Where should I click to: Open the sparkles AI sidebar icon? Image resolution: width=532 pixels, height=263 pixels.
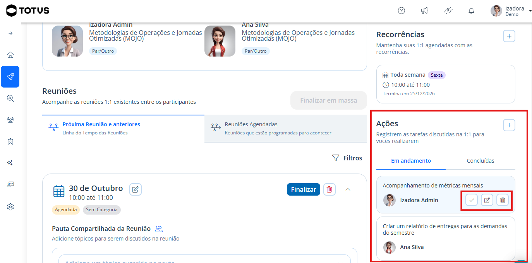[10, 163]
